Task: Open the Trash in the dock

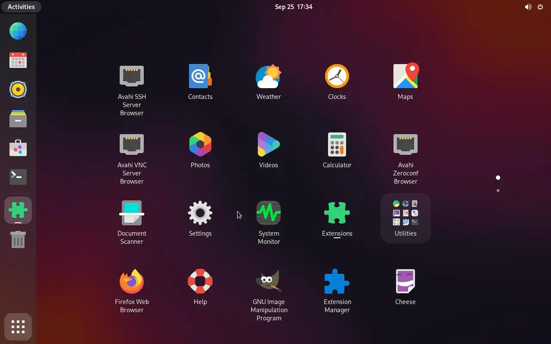Action: [18, 240]
